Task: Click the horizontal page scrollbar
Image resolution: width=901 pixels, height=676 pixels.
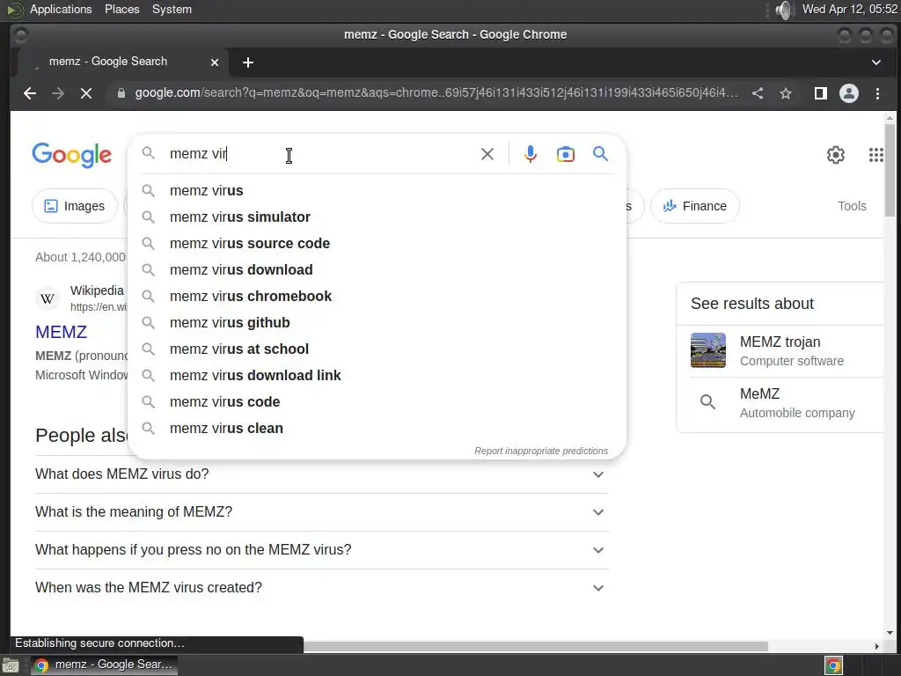Action: click(536, 647)
